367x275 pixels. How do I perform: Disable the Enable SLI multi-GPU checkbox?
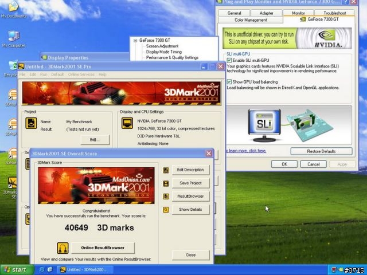pyautogui.click(x=229, y=60)
